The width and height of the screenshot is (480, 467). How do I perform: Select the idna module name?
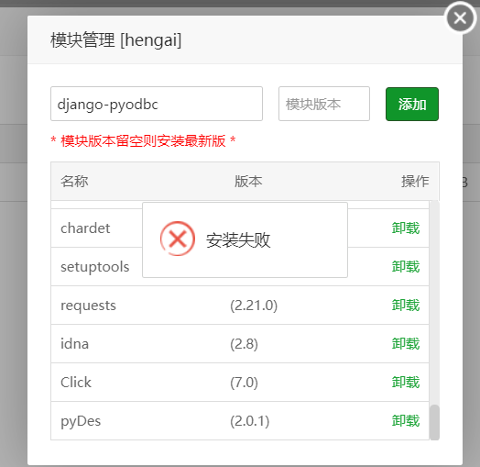click(x=75, y=344)
